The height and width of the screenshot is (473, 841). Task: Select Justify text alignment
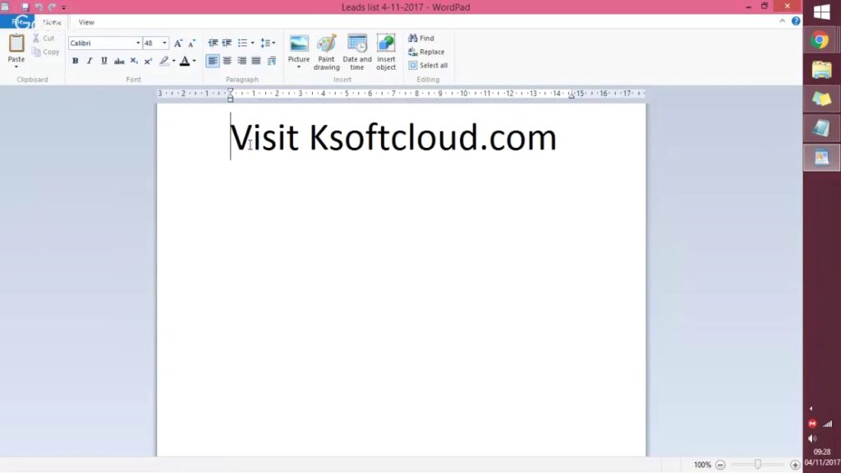256,61
